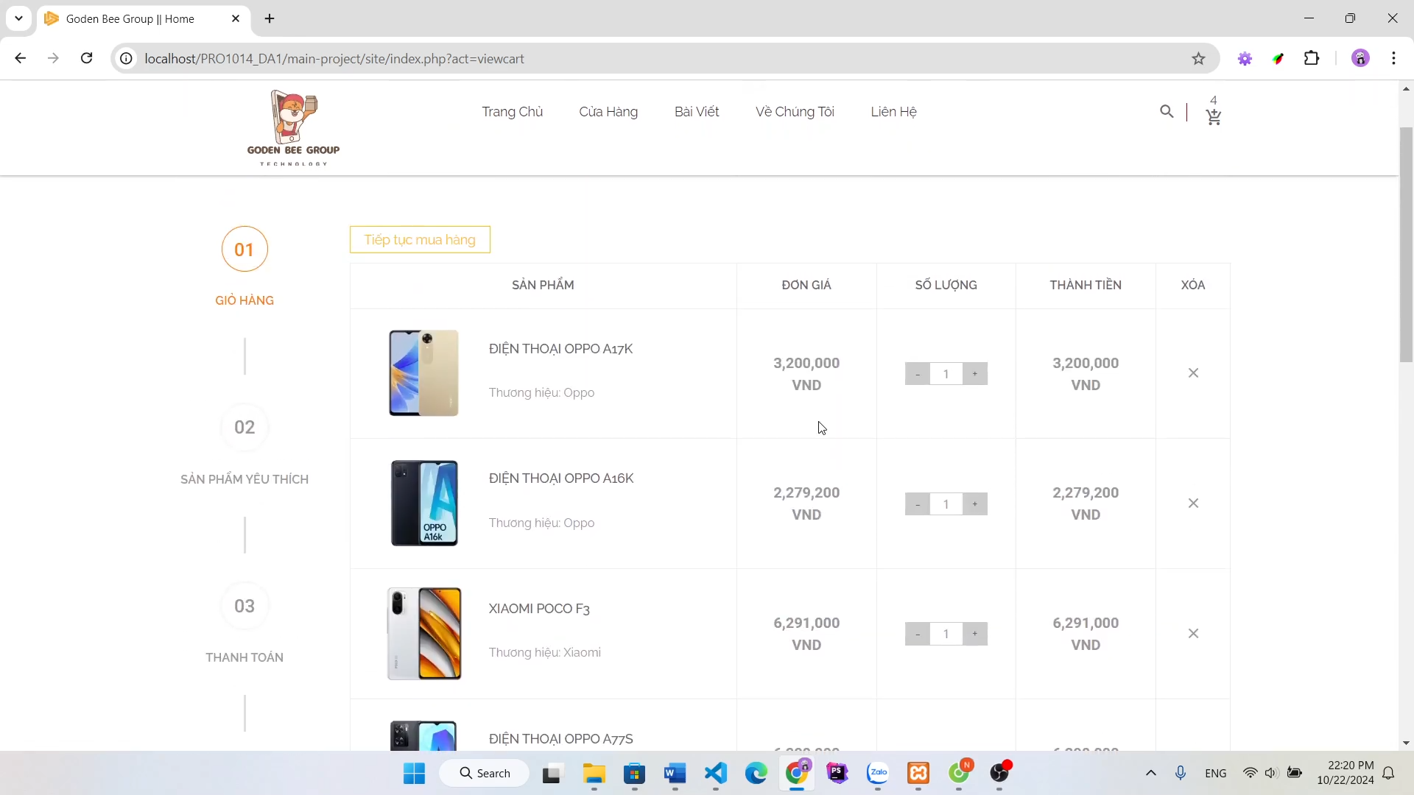The image size is (1414, 795).
Task: Select step 01 Giỏ Hàng circle
Action: [x=245, y=250]
